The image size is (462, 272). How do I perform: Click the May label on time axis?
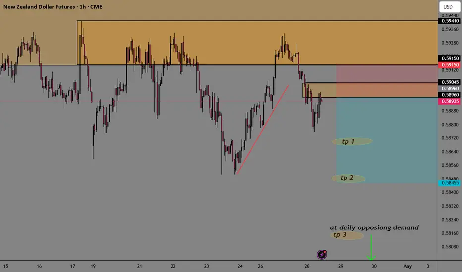(407, 266)
